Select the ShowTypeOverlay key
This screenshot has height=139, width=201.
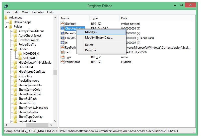click(30, 117)
